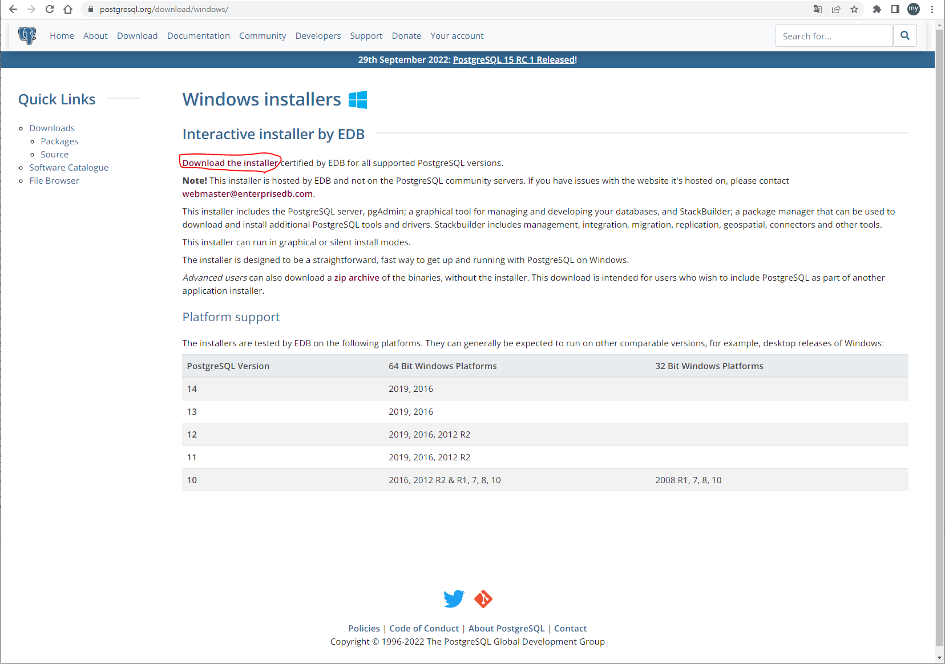This screenshot has width=945, height=664.
Task: Click inside the Search for... field
Action: coord(834,36)
